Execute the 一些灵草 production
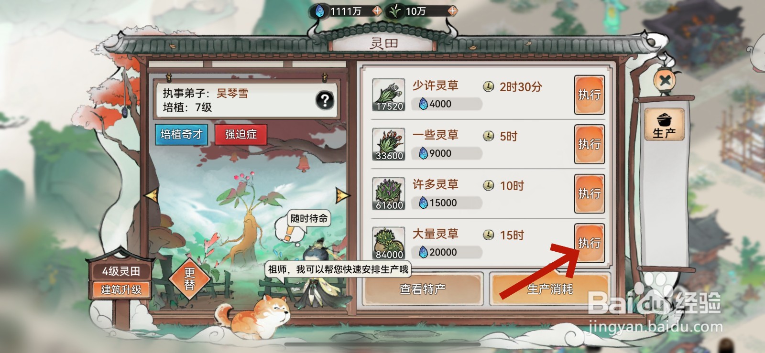Image resolution: width=765 pixels, height=353 pixels. click(x=590, y=144)
